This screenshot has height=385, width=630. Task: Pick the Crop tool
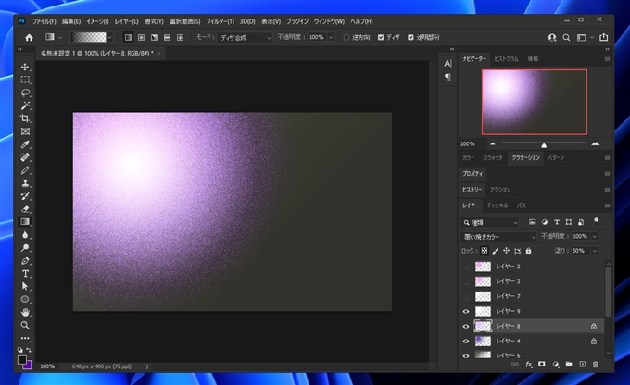25,119
